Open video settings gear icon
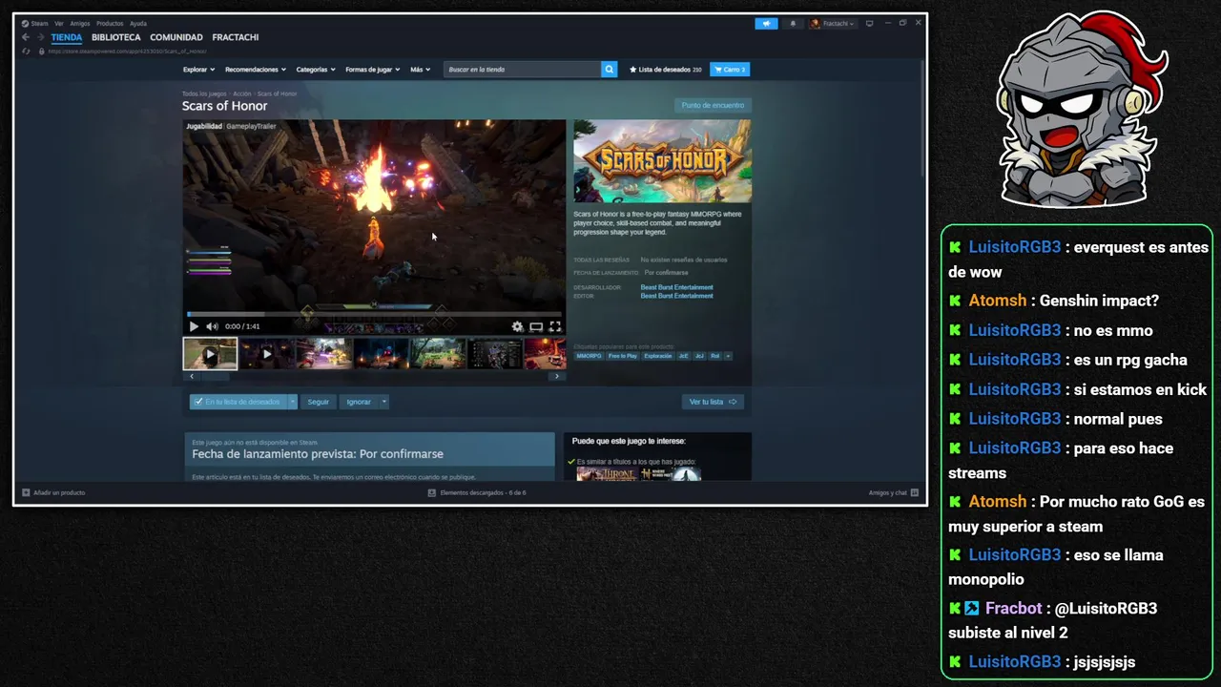Image resolution: width=1221 pixels, height=687 pixels. pos(517,326)
